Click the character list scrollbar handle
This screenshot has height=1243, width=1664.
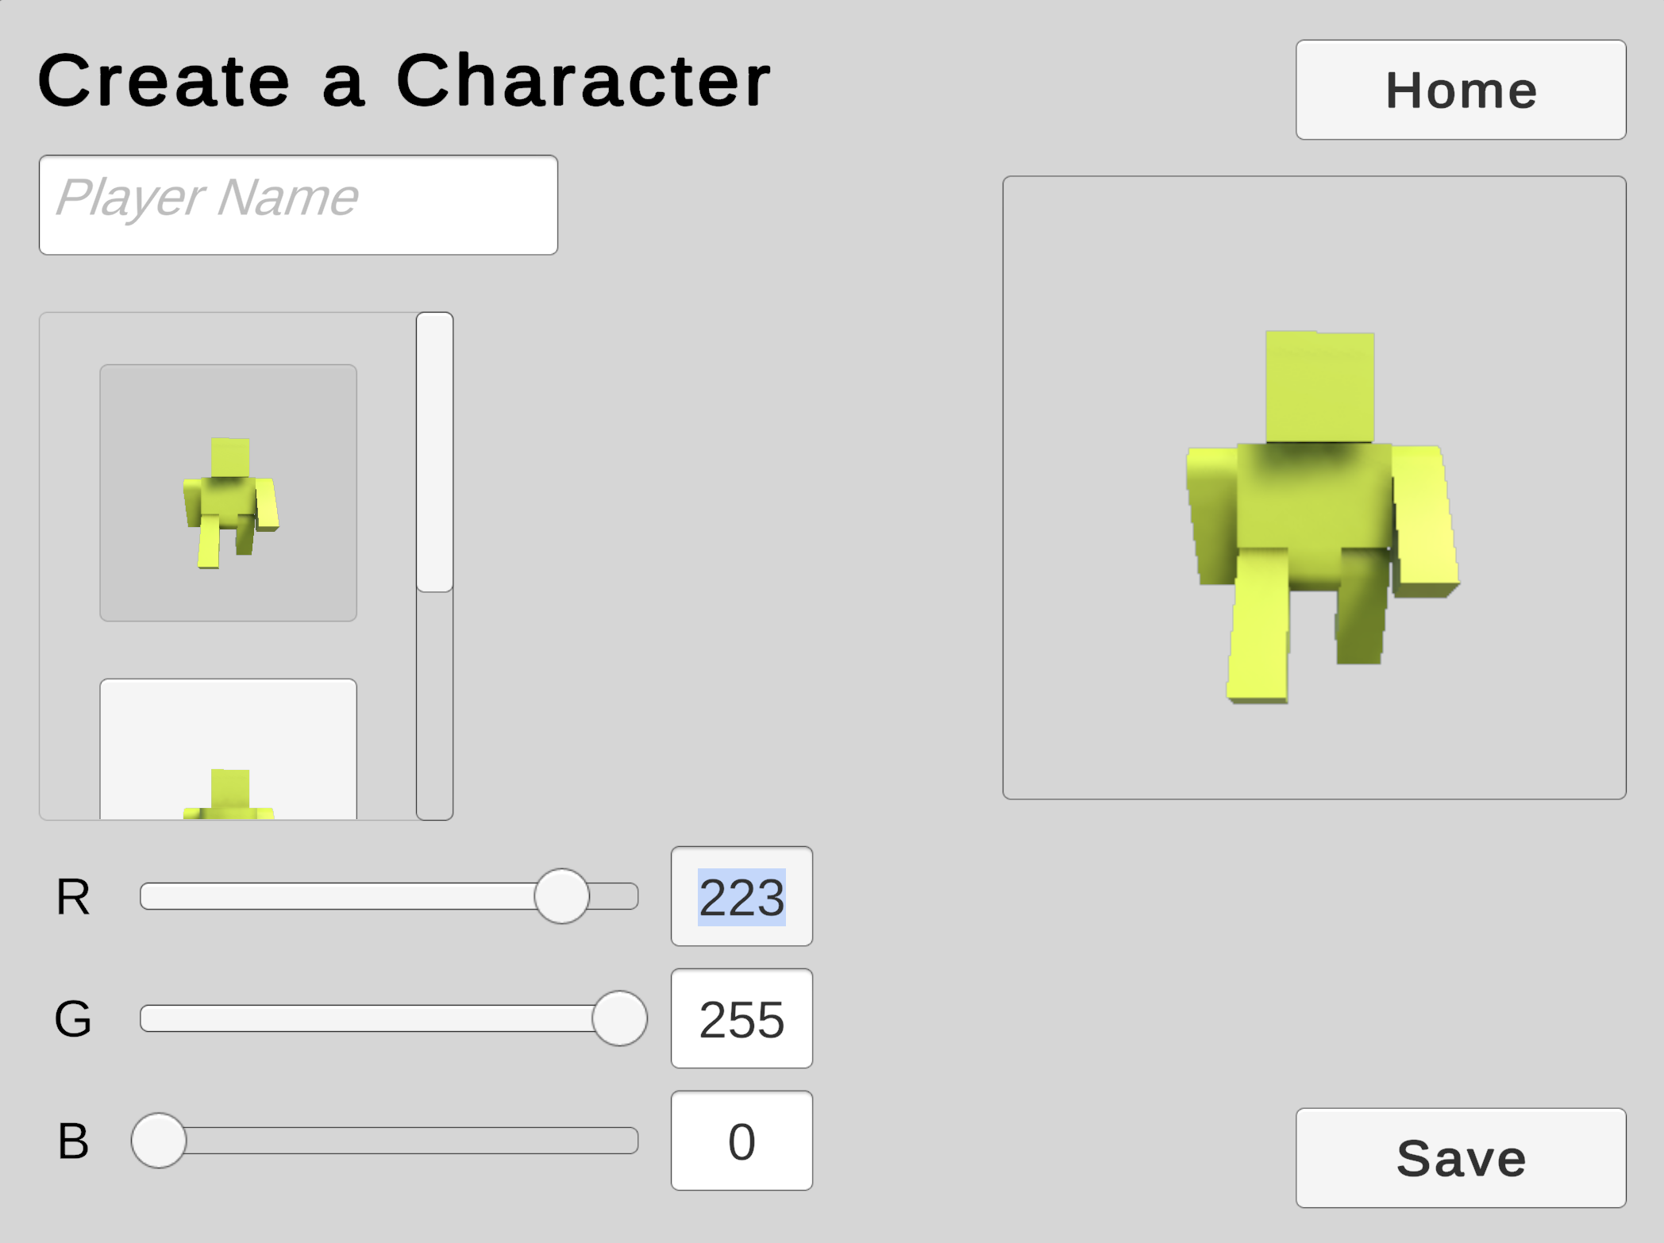(x=434, y=452)
